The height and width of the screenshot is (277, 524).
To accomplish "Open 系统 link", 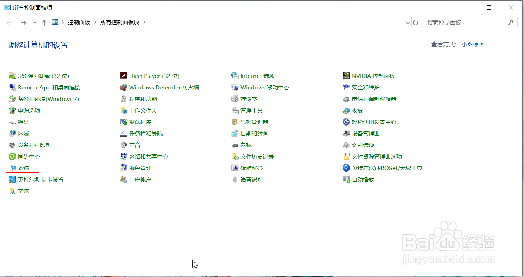I will point(23,168).
